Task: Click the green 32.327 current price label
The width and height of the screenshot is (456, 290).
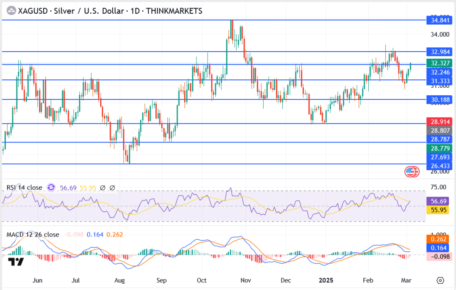Action: pos(439,63)
